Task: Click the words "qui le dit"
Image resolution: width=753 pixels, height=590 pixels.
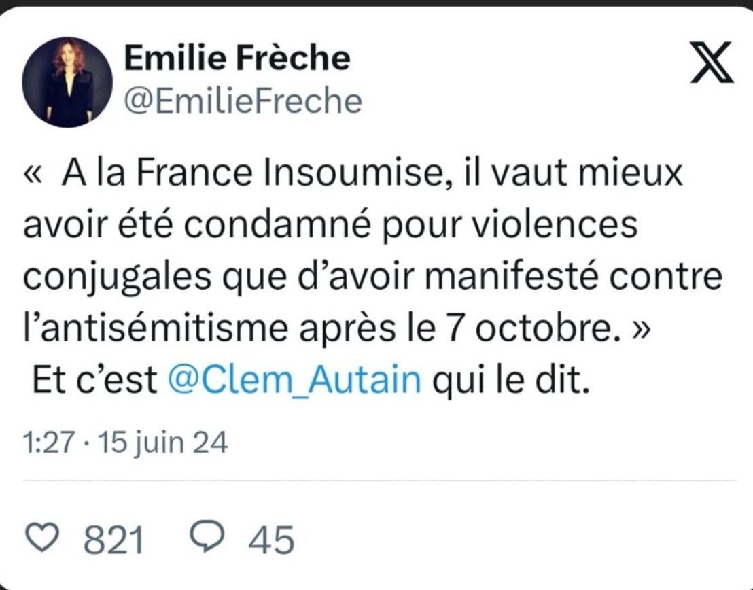Action: (x=510, y=381)
